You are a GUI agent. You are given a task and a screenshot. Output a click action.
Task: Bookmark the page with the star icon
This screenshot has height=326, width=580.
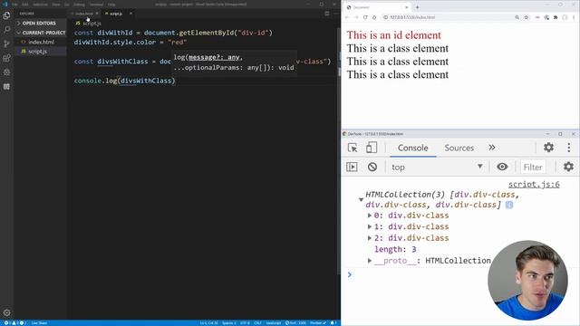(x=526, y=17)
